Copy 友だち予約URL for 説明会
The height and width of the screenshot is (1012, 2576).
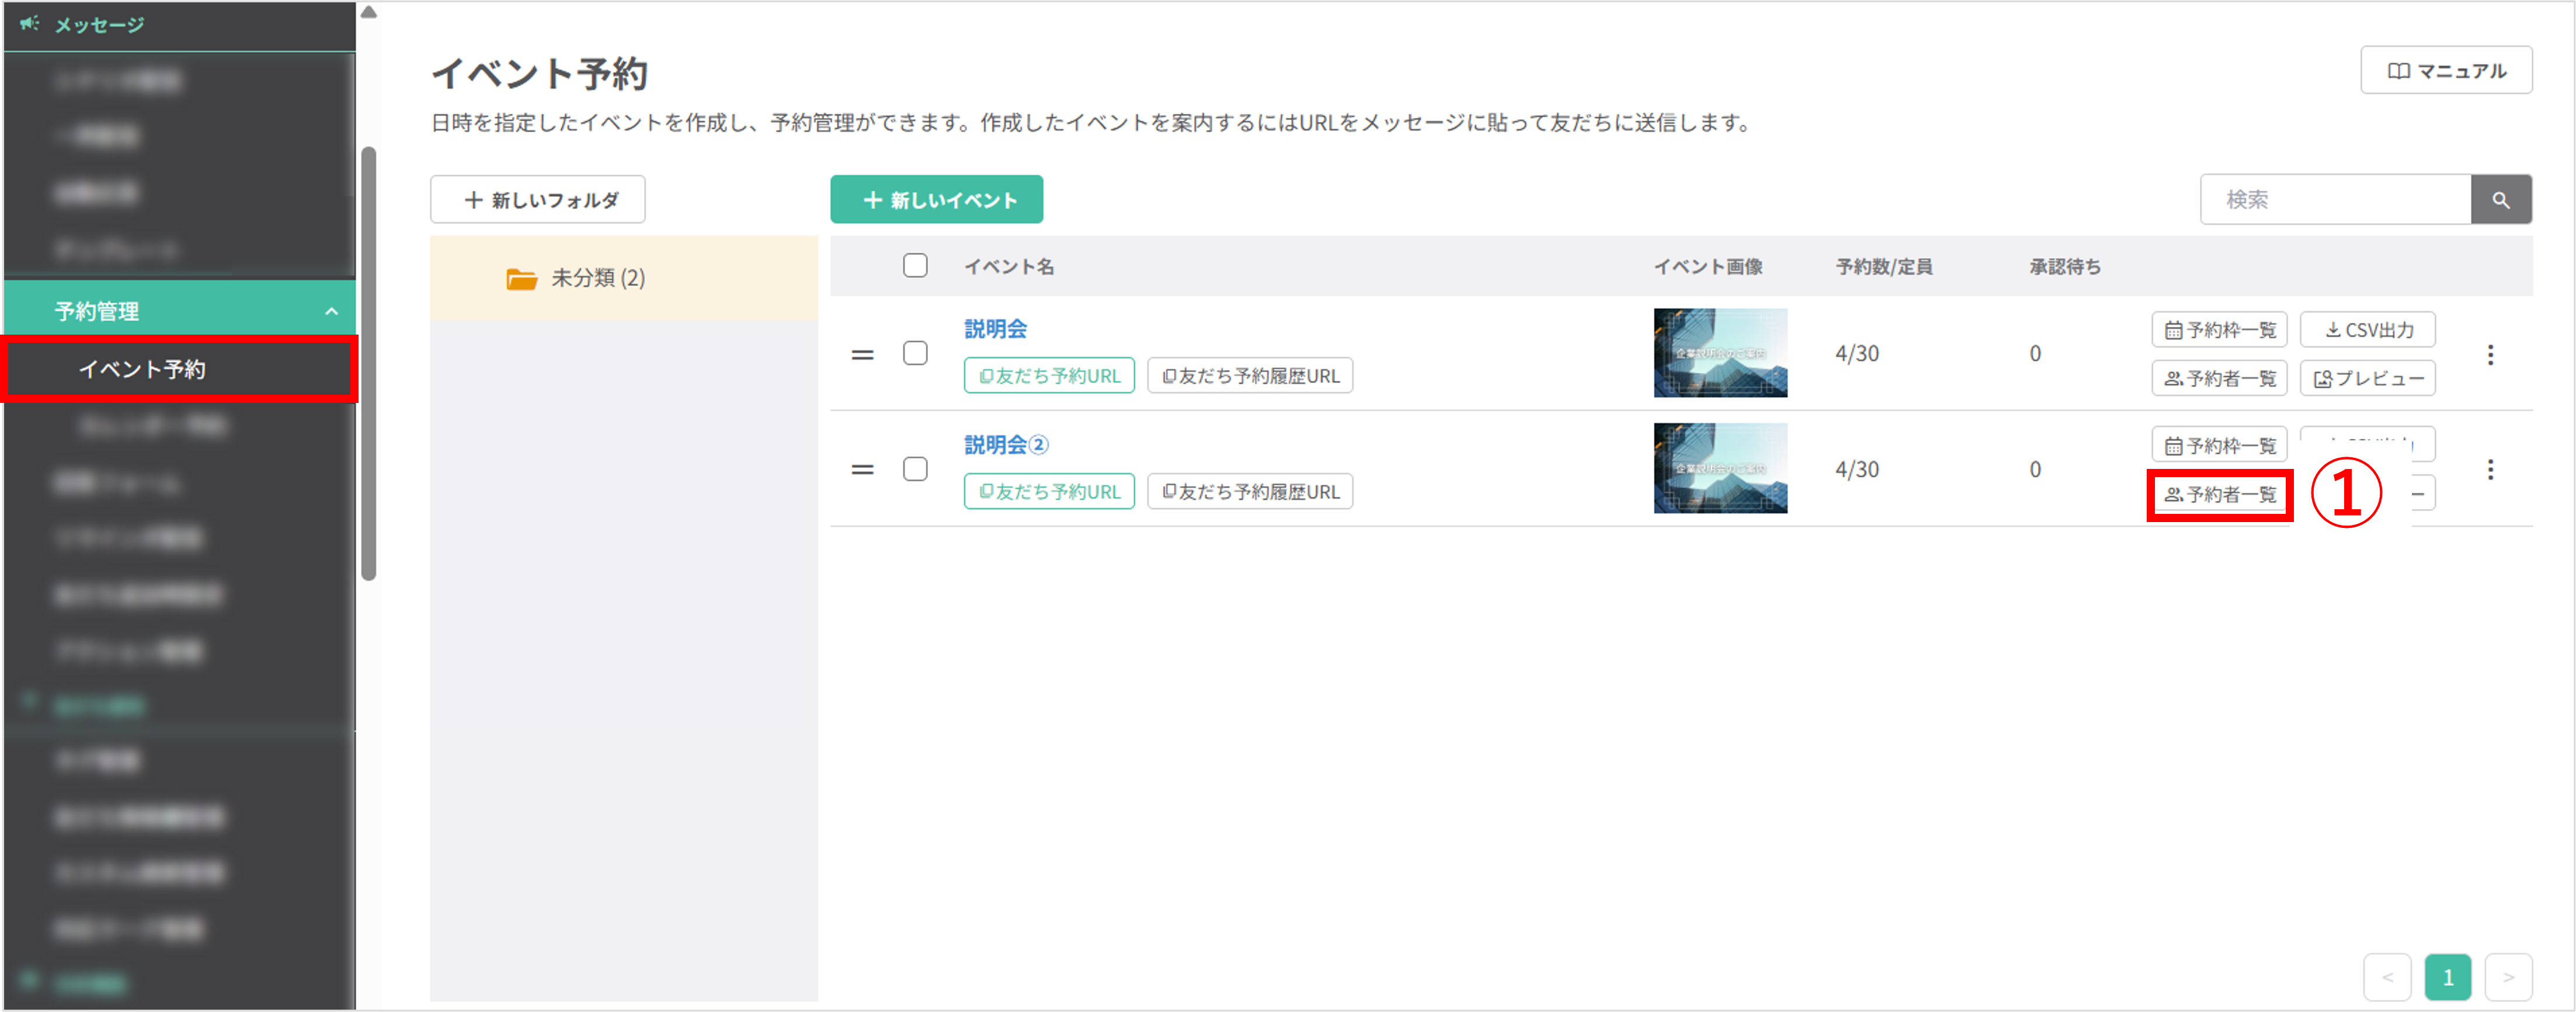coord(1049,376)
